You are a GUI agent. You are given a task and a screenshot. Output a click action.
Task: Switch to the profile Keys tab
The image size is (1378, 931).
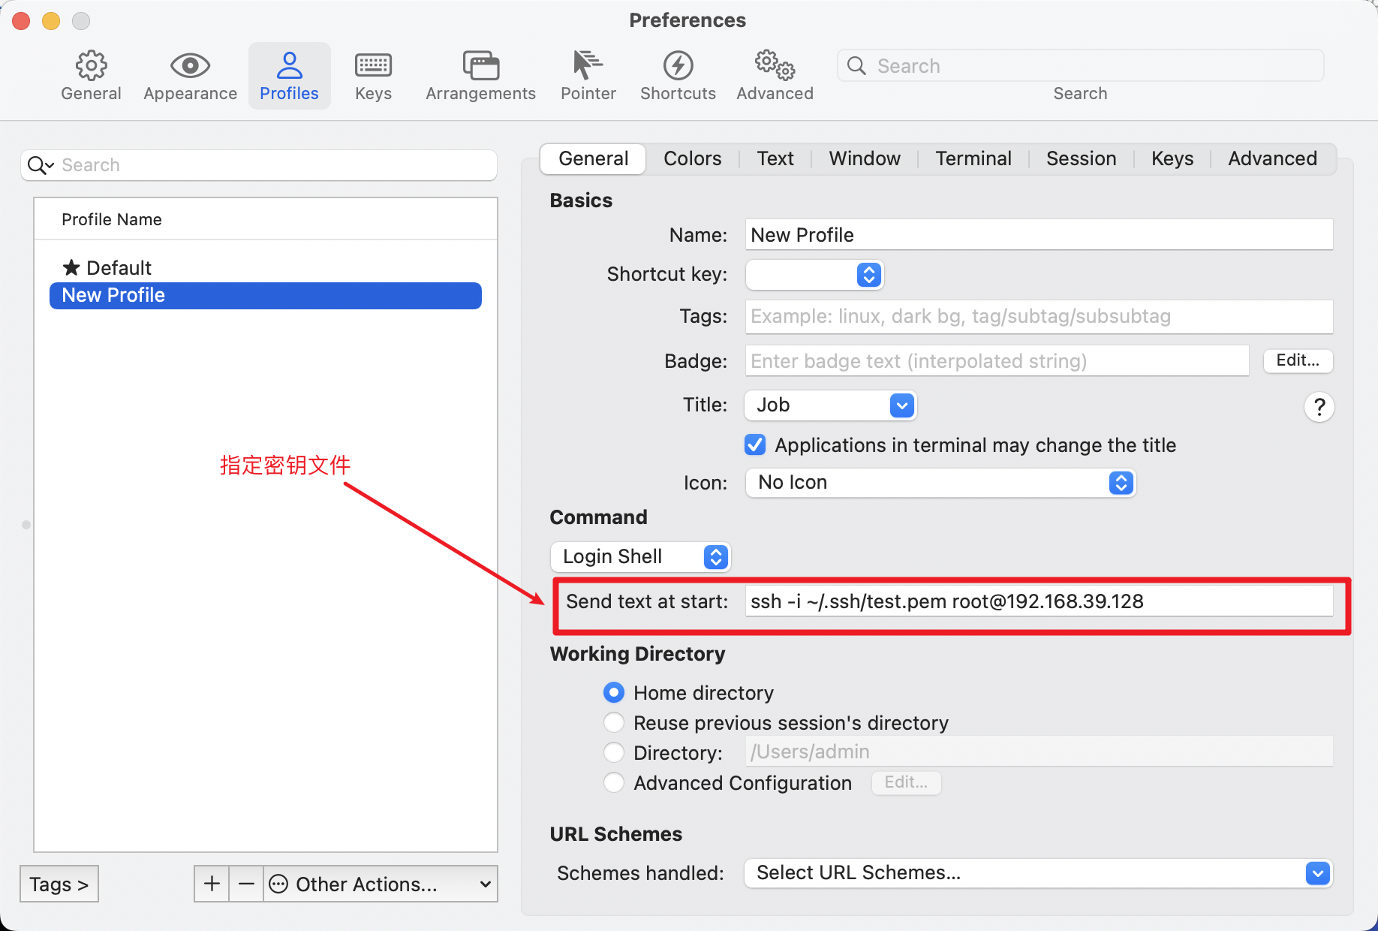pos(1172,158)
